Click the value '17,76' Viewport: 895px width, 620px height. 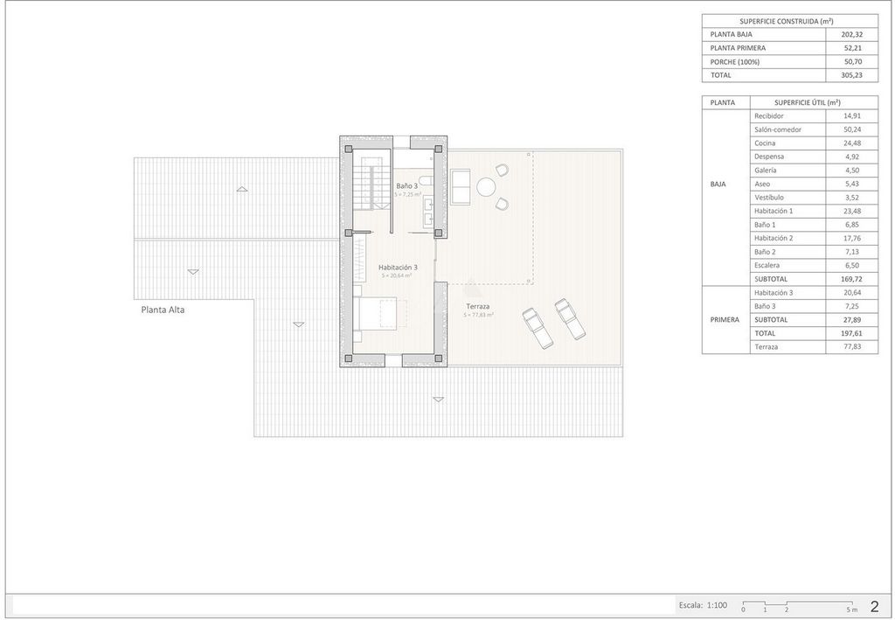click(x=852, y=238)
